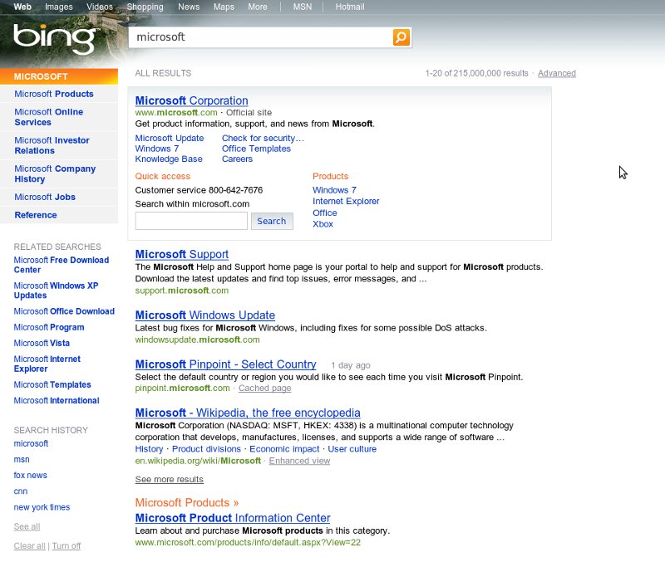Click fox news in search history
This screenshot has width=665, height=562.
coord(30,475)
